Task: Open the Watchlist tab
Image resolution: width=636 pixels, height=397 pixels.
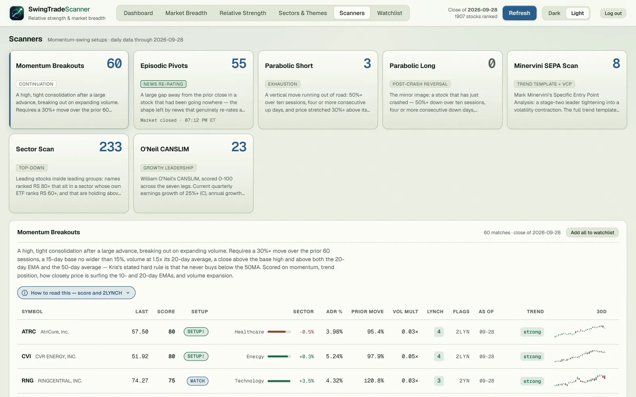Action: pyautogui.click(x=390, y=13)
